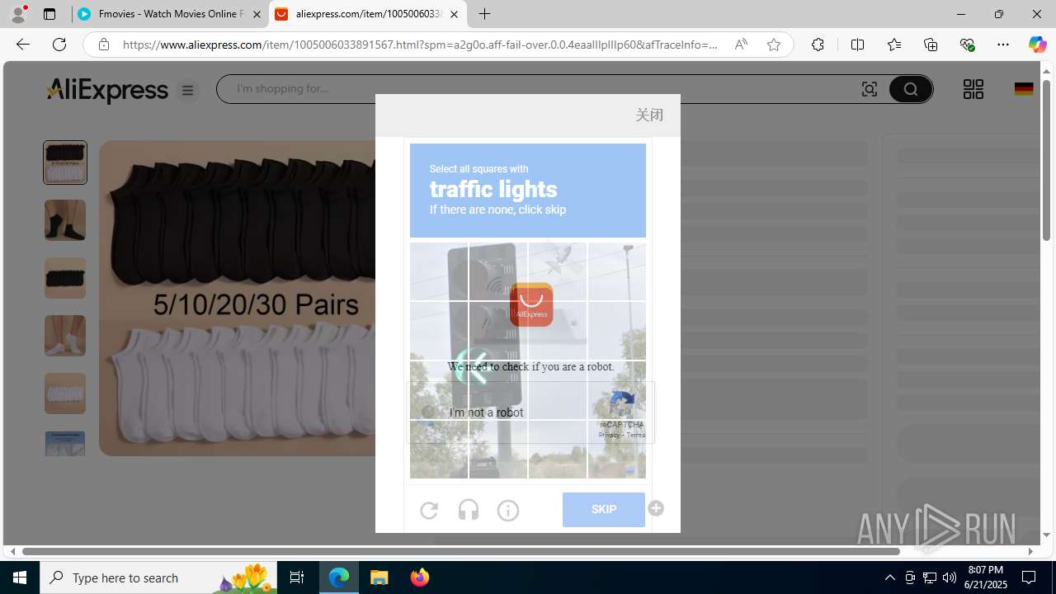Select thumbnail of black sock on foot
The image size is (1056, 594).
(x=65, y=220)
